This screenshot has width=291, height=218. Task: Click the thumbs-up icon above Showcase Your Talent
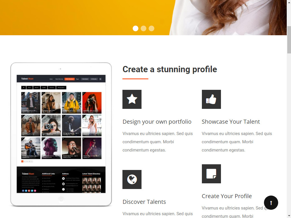click(211, 99)
